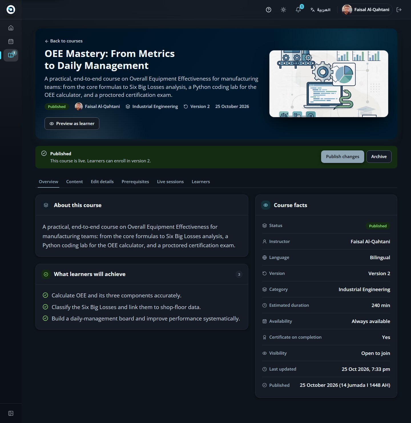
Task: Archive the course with the Archive button
Action: [379, 157]
